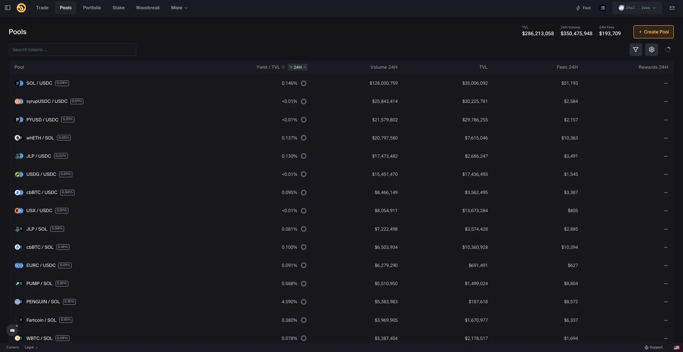Sort by Fees 24H column header

click(x=567, y=67)
